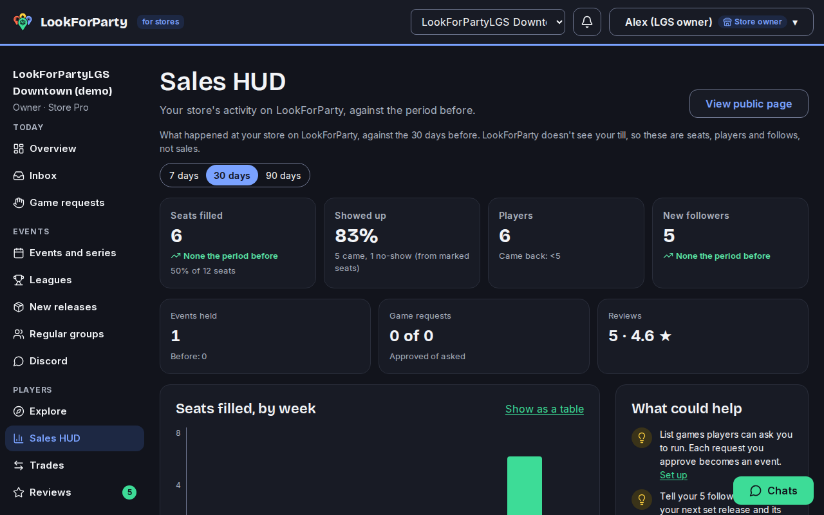Viewport: 824px width, 515px height.
Task: Click the Explore compass icon
Action: point(19,411)
